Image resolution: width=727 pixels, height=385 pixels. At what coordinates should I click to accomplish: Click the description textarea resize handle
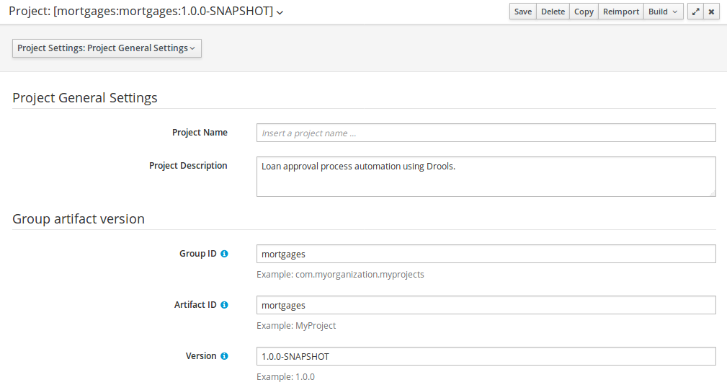[712, 192]
